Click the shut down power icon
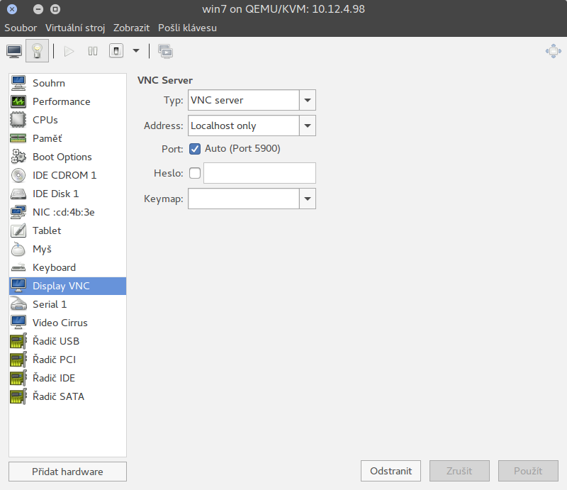 116,51
